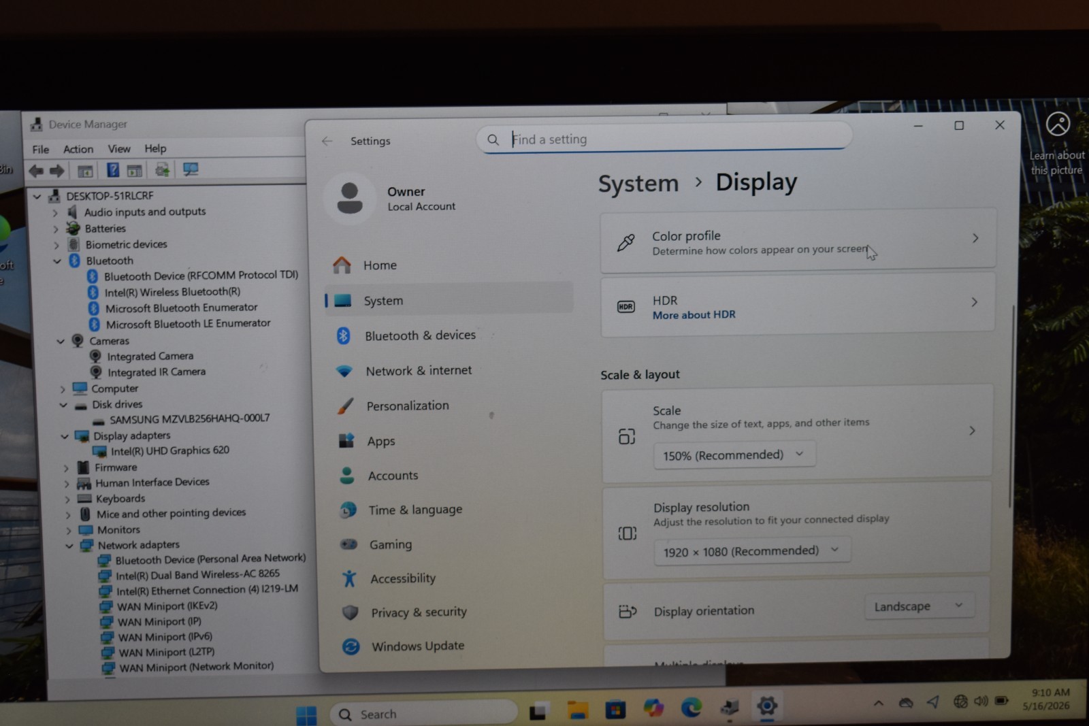Click the Settings back arrow
The width and height of the screenshot is (1089, 726).
tap(327, 141)
